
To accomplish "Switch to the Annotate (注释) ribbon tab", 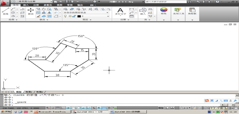I will 36,5.
